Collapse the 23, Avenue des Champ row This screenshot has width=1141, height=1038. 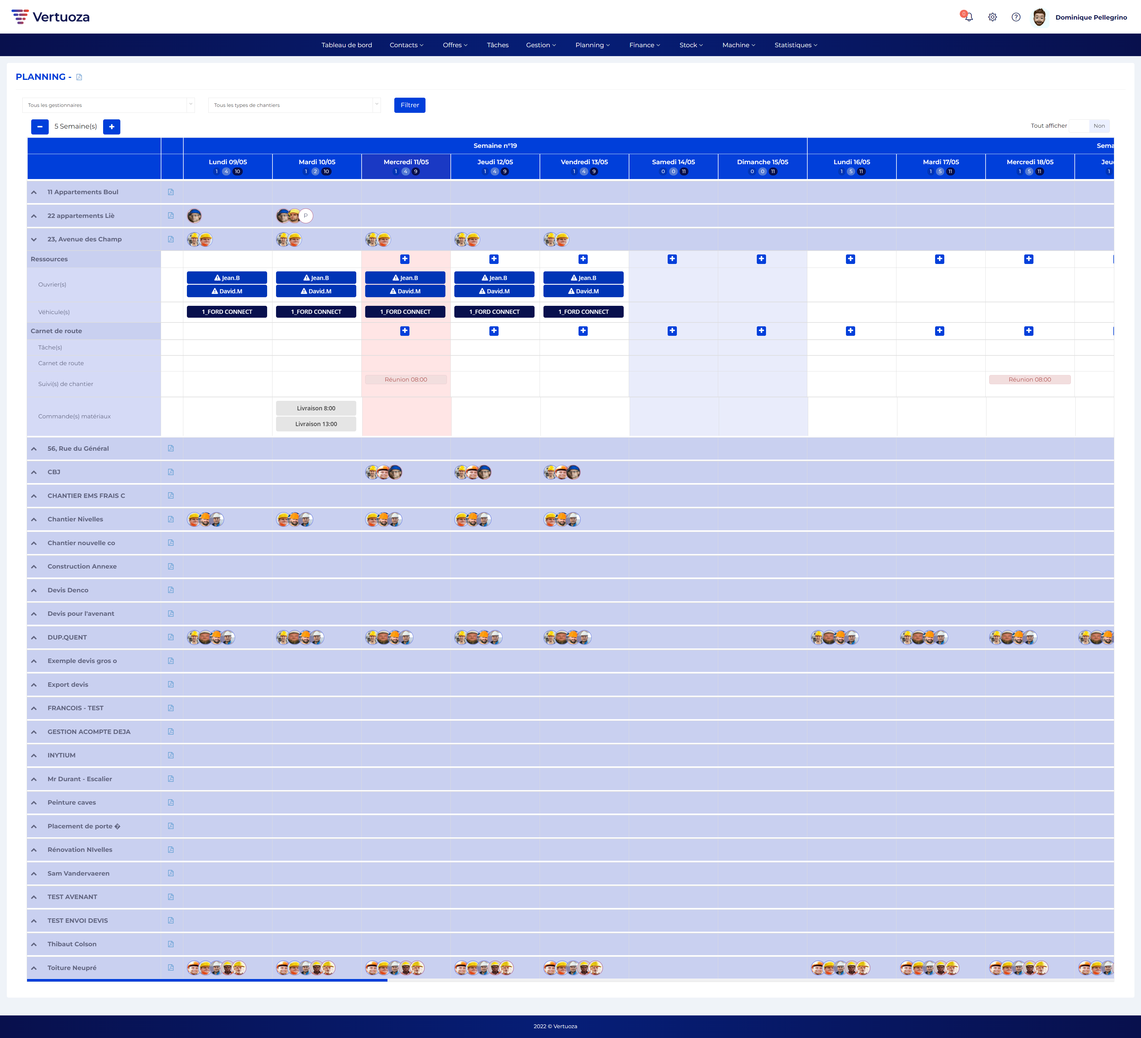tap(34, 240)
